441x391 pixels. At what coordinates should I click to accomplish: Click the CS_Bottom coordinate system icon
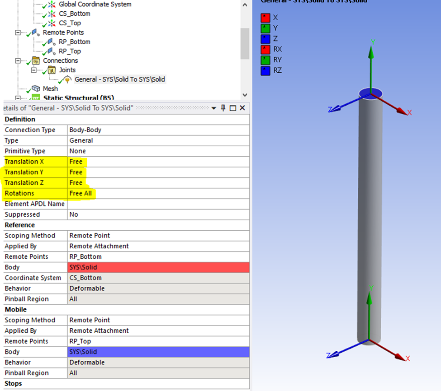point(52,14)
